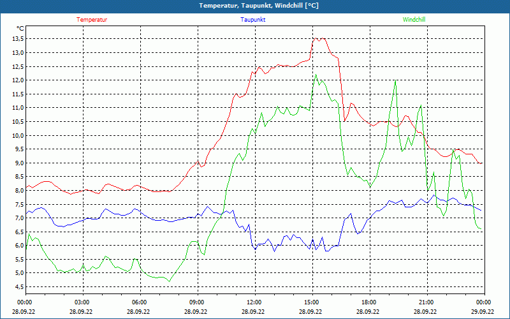Click the '21:00' x-axis time label
Viewport: 510px width, 319px height.
pos(427,302)
